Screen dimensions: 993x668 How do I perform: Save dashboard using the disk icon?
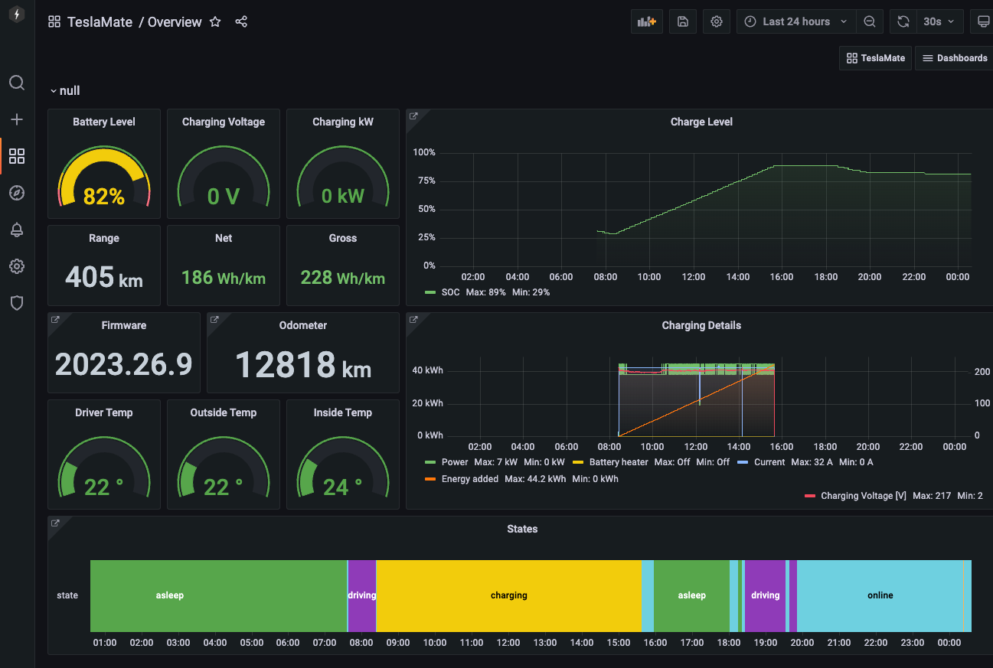coord(682,21)
